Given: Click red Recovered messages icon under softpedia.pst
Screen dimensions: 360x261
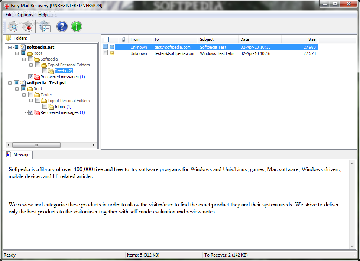Looking at the screenshot, I should coord(37,77).
